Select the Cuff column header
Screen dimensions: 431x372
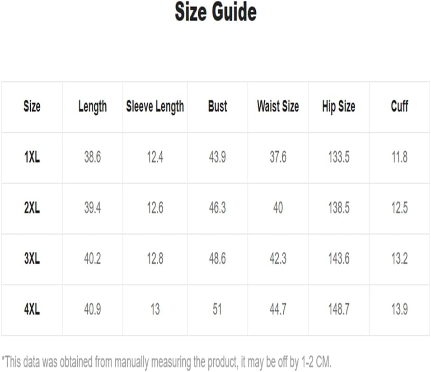coord(399,106)
